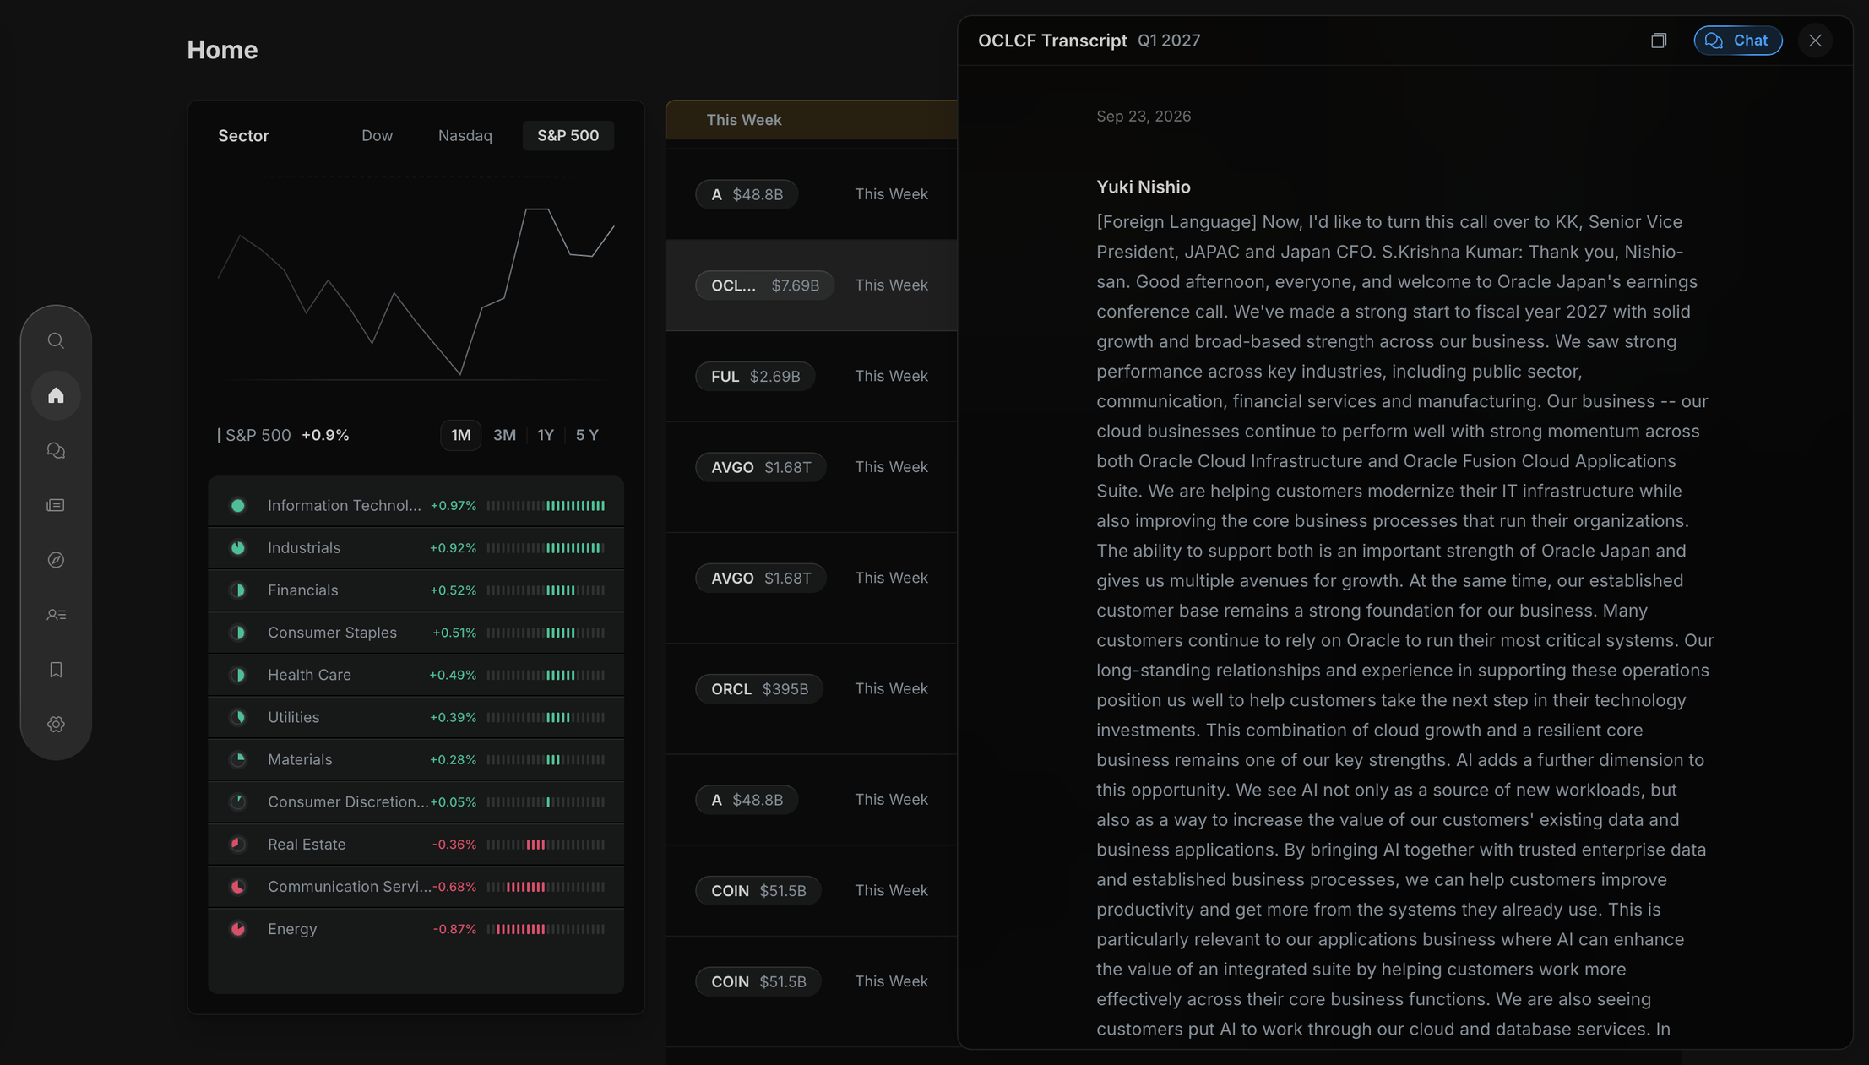Select the FUL $2.69B ticker chip
The image size is (1869, 1065).
click(x=755, y=376)
